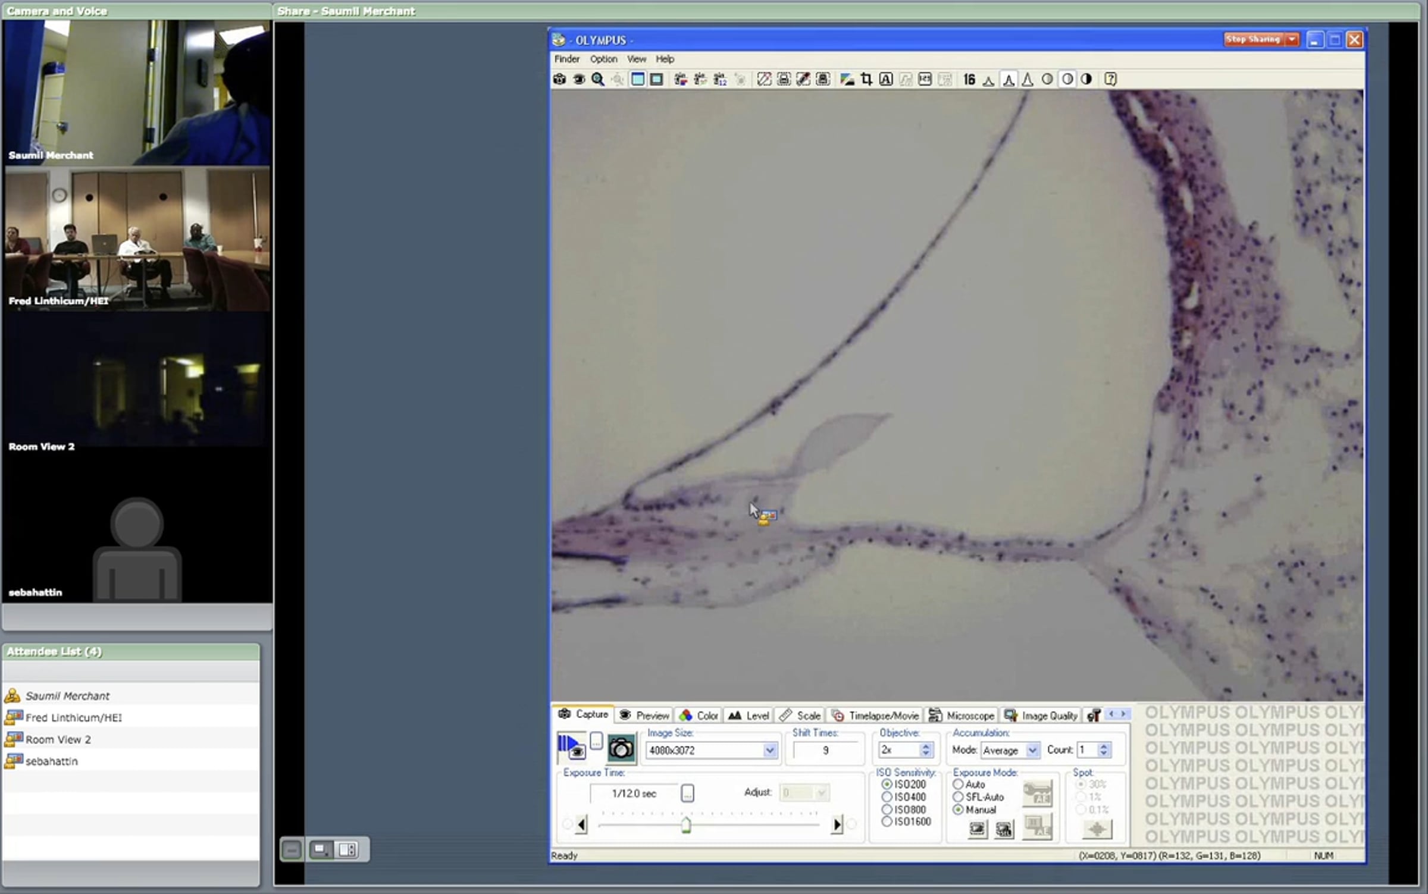The image size is (1428, 894).
Task: Click the number 16 toolbar icon
Action: pos(969,79)
